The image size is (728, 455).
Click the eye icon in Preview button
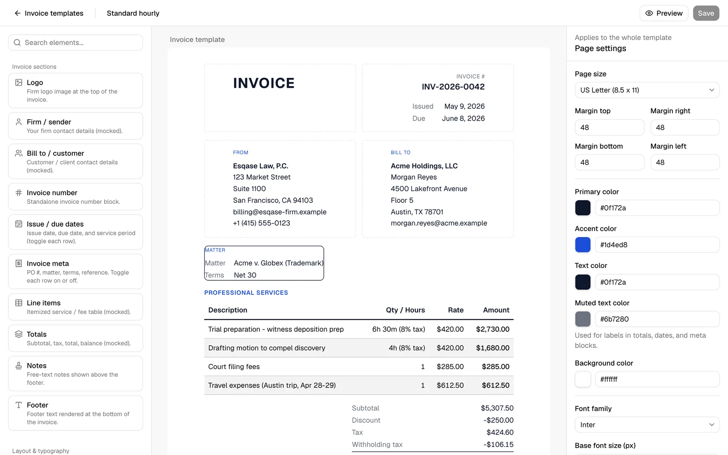click(x=649, y=13)
